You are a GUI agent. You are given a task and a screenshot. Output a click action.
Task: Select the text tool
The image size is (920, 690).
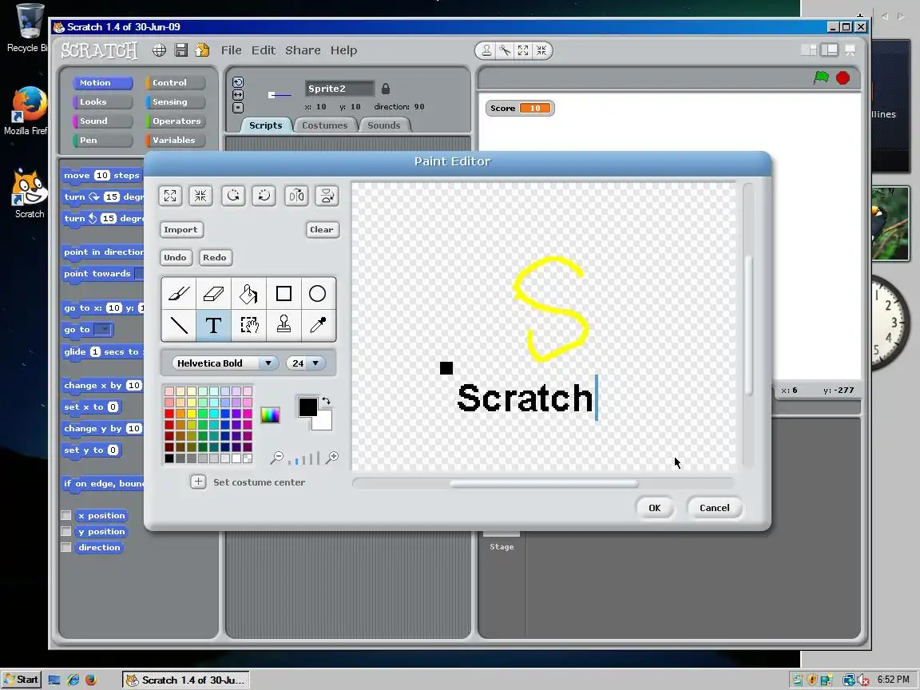click(213, 325)
